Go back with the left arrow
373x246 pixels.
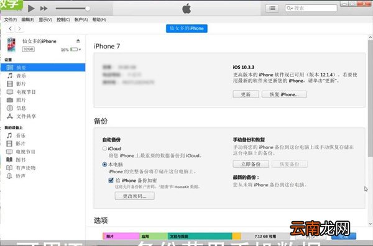tap(10, 29)
